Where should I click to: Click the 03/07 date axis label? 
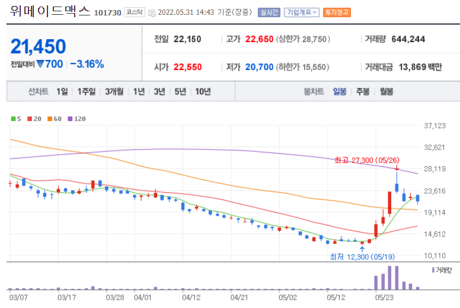(x=18, y=297)
